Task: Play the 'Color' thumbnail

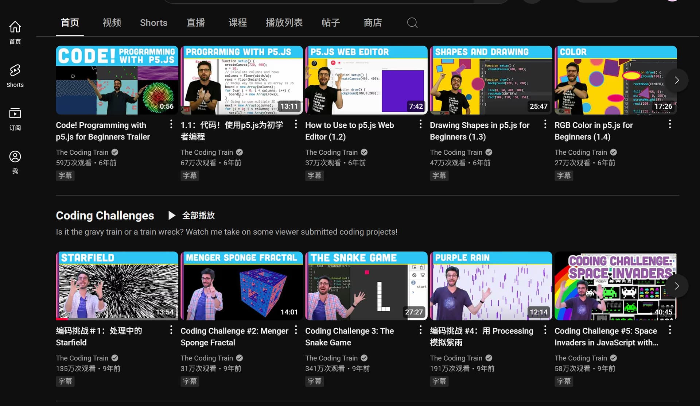Action: point(616,80)
